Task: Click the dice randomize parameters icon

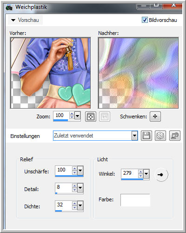Action: point(160,136)
